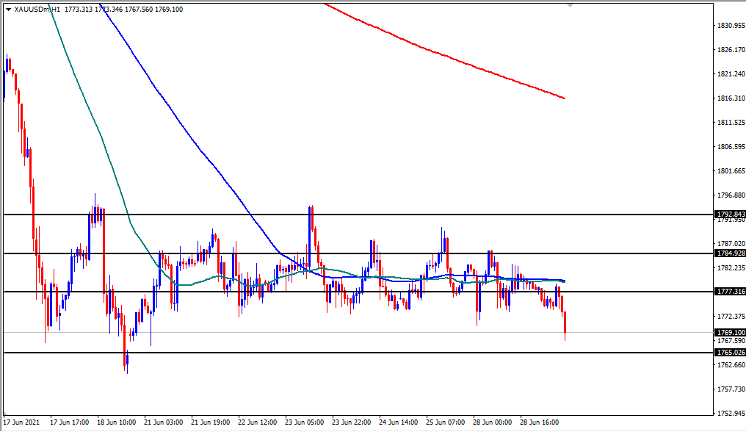The image size is (746, 432).
Task: Click the 18 Jun 10:00 time axis label
Action: pyautogui.click(x=117, y=422)
